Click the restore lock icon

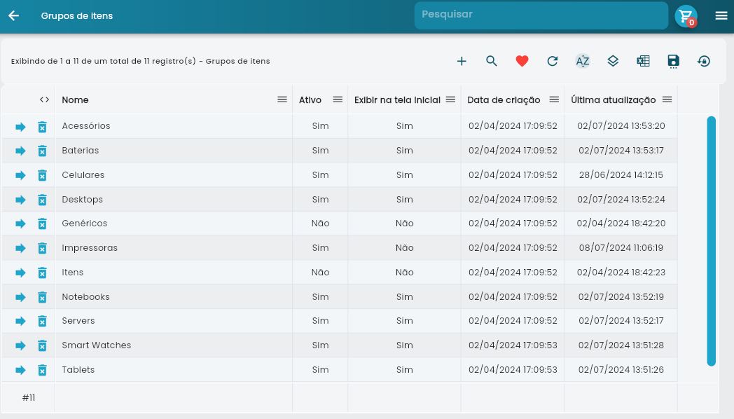pyautogui.click(x=704, y=61)
